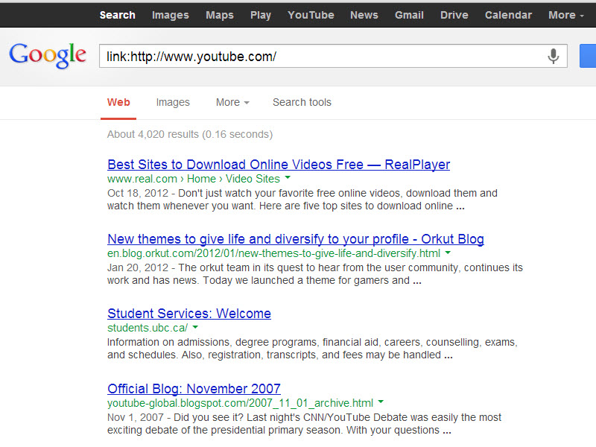Viewport: 596px width, 447px height.
Task: Click snippet 'Information on admissions, degree programs'
Action: (x=312, y=349)
